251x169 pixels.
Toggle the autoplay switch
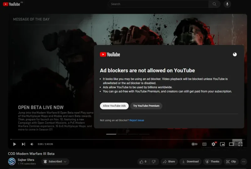pos(195,144)
